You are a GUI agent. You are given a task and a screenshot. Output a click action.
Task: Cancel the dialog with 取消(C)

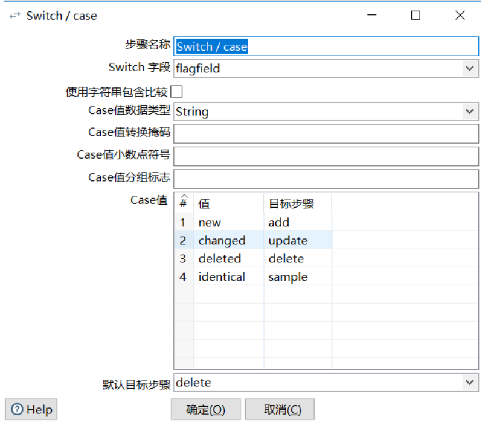(x=280, y=409)
